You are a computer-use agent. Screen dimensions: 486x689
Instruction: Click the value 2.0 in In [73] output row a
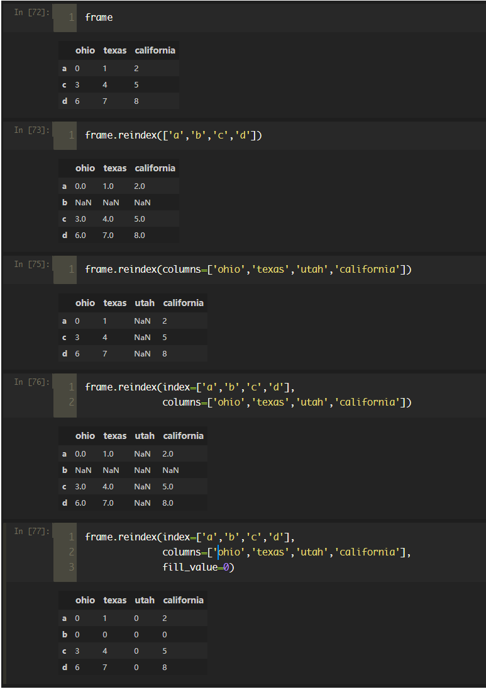[x=140, y=186]
